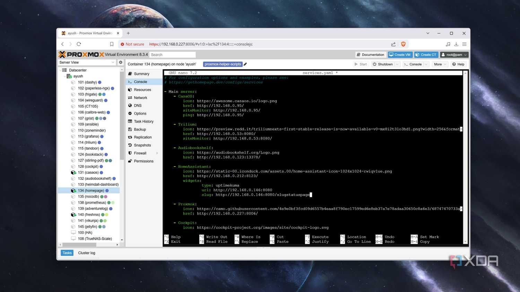
Task: Edit the proxmox-helper-scripts tag pencil icon
Action: point(245,64)
